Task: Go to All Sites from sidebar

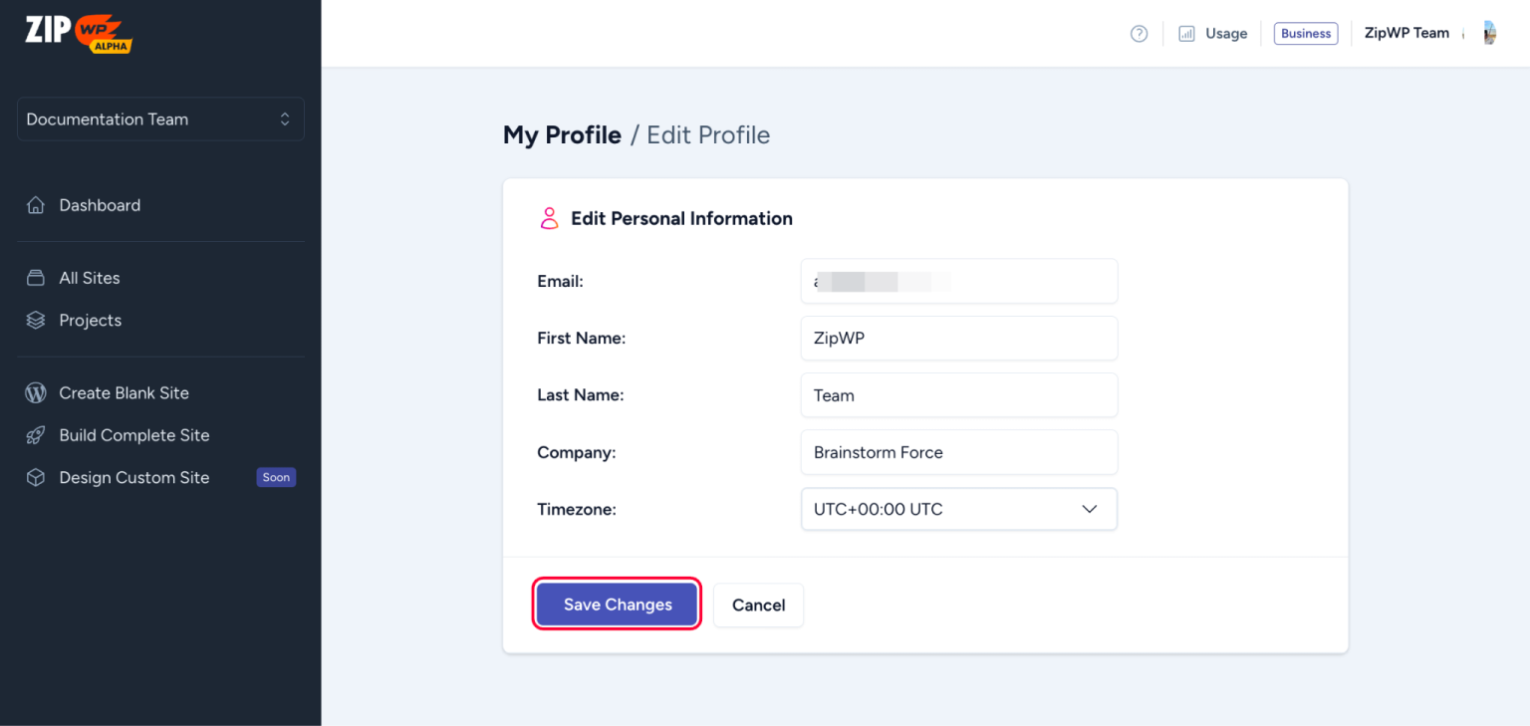Action: pos(90,277)
